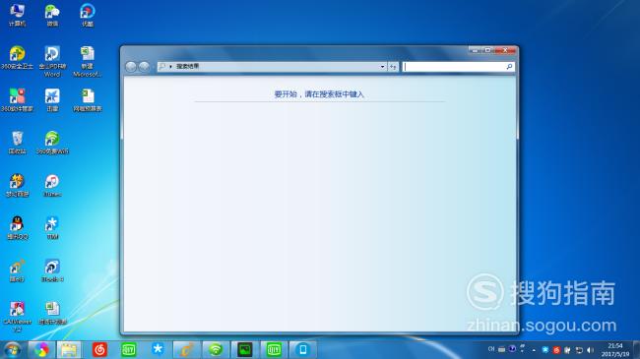This screenshot has height=359, width=640.
Task: Click the volume speaker tray icon
Action: [x=590, y=350]
